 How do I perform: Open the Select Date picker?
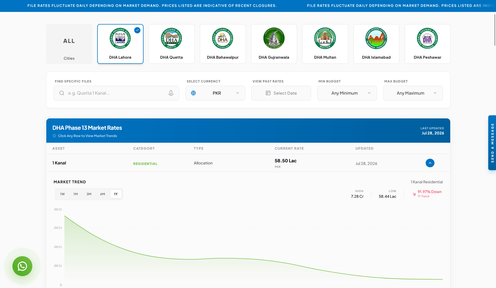point(281,93)
